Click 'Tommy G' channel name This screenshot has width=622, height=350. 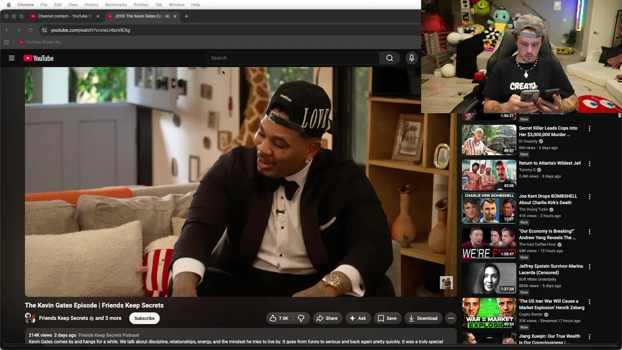click(x=527, y=170)
